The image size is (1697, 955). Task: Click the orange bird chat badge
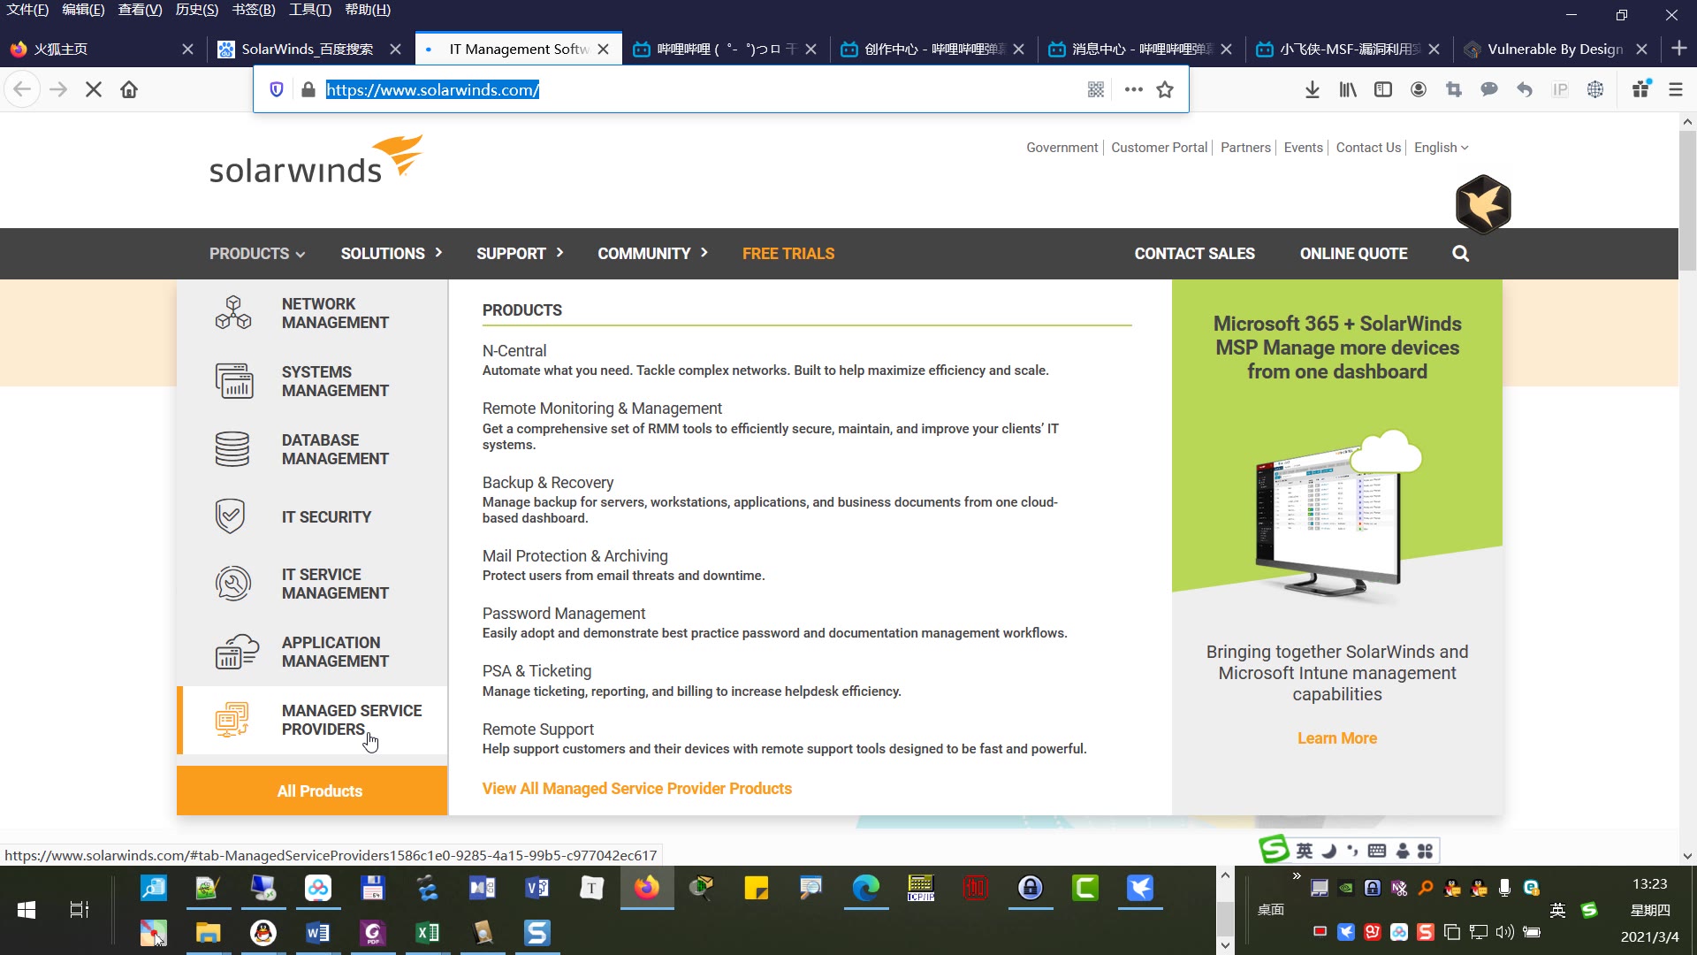coord(1483,204)
